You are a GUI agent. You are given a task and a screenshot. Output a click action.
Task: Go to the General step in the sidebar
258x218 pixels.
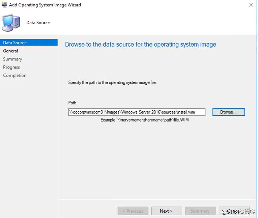(10, 51)
